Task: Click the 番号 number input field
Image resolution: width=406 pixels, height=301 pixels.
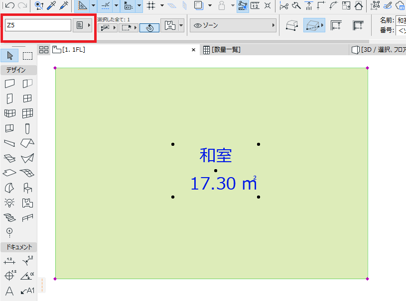Action: [x=401, y=30]
